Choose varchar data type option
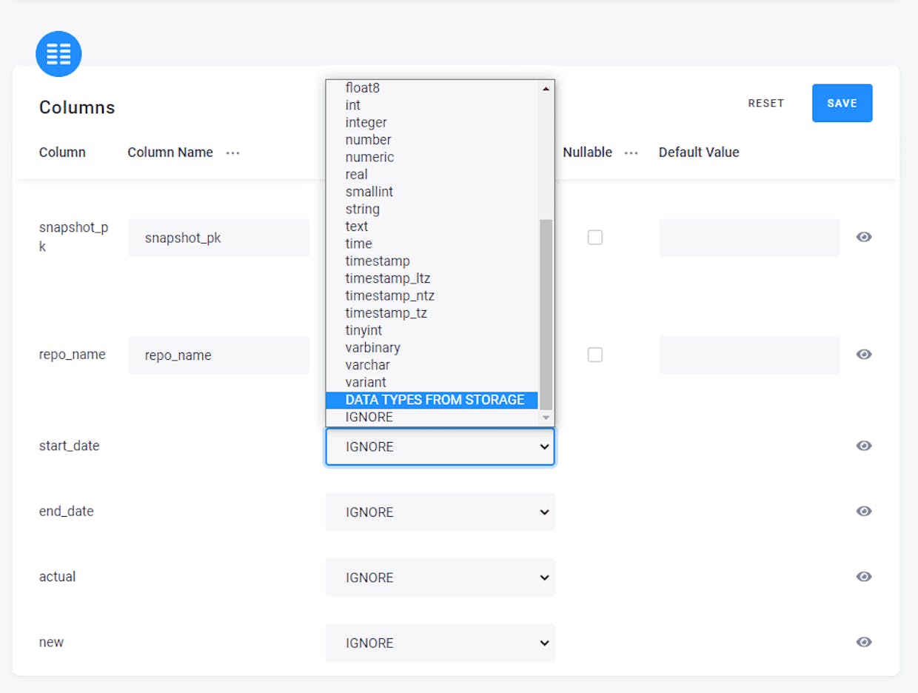This screenshot has width=918, height=693. (432, 365)
